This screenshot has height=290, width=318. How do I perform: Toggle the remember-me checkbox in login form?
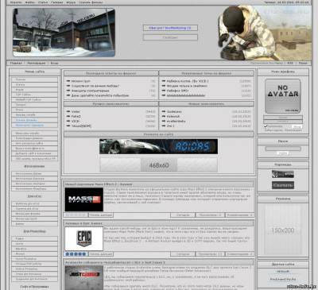point(266,126)
